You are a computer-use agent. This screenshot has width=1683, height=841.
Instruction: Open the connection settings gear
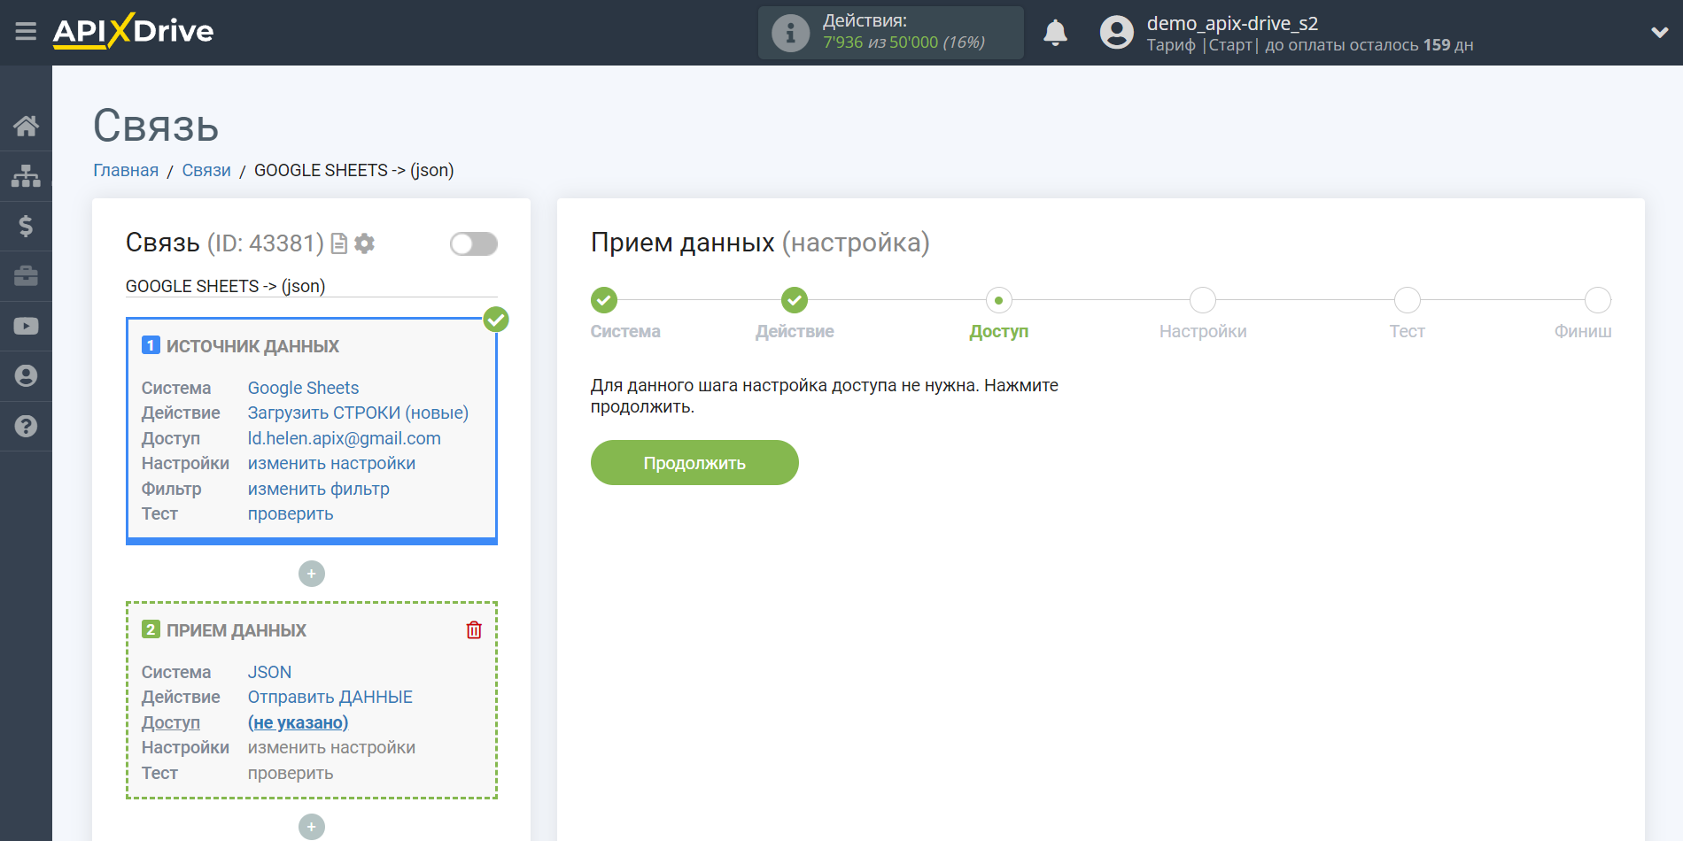tap(364, 243)
